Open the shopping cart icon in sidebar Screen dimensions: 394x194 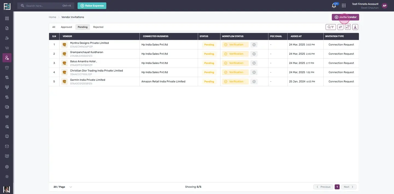tap(7, 48)
